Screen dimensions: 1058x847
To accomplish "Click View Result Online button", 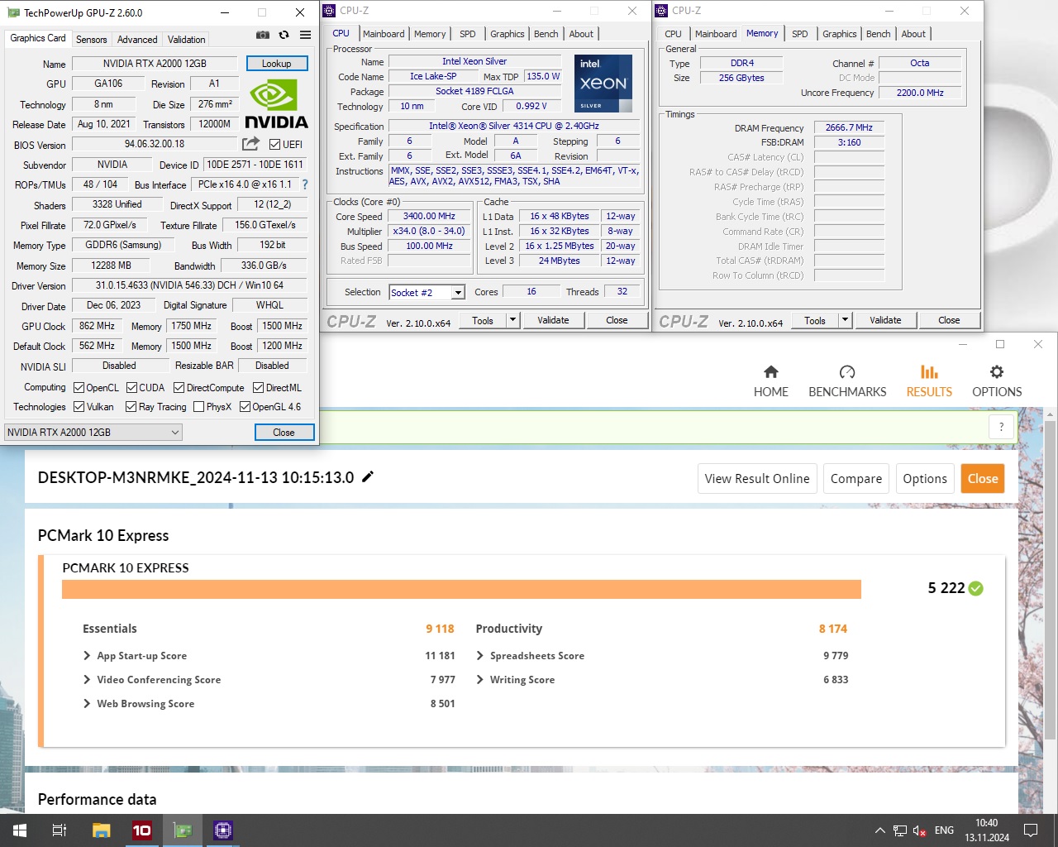I will pyautogui.click(x=757, y=478).
